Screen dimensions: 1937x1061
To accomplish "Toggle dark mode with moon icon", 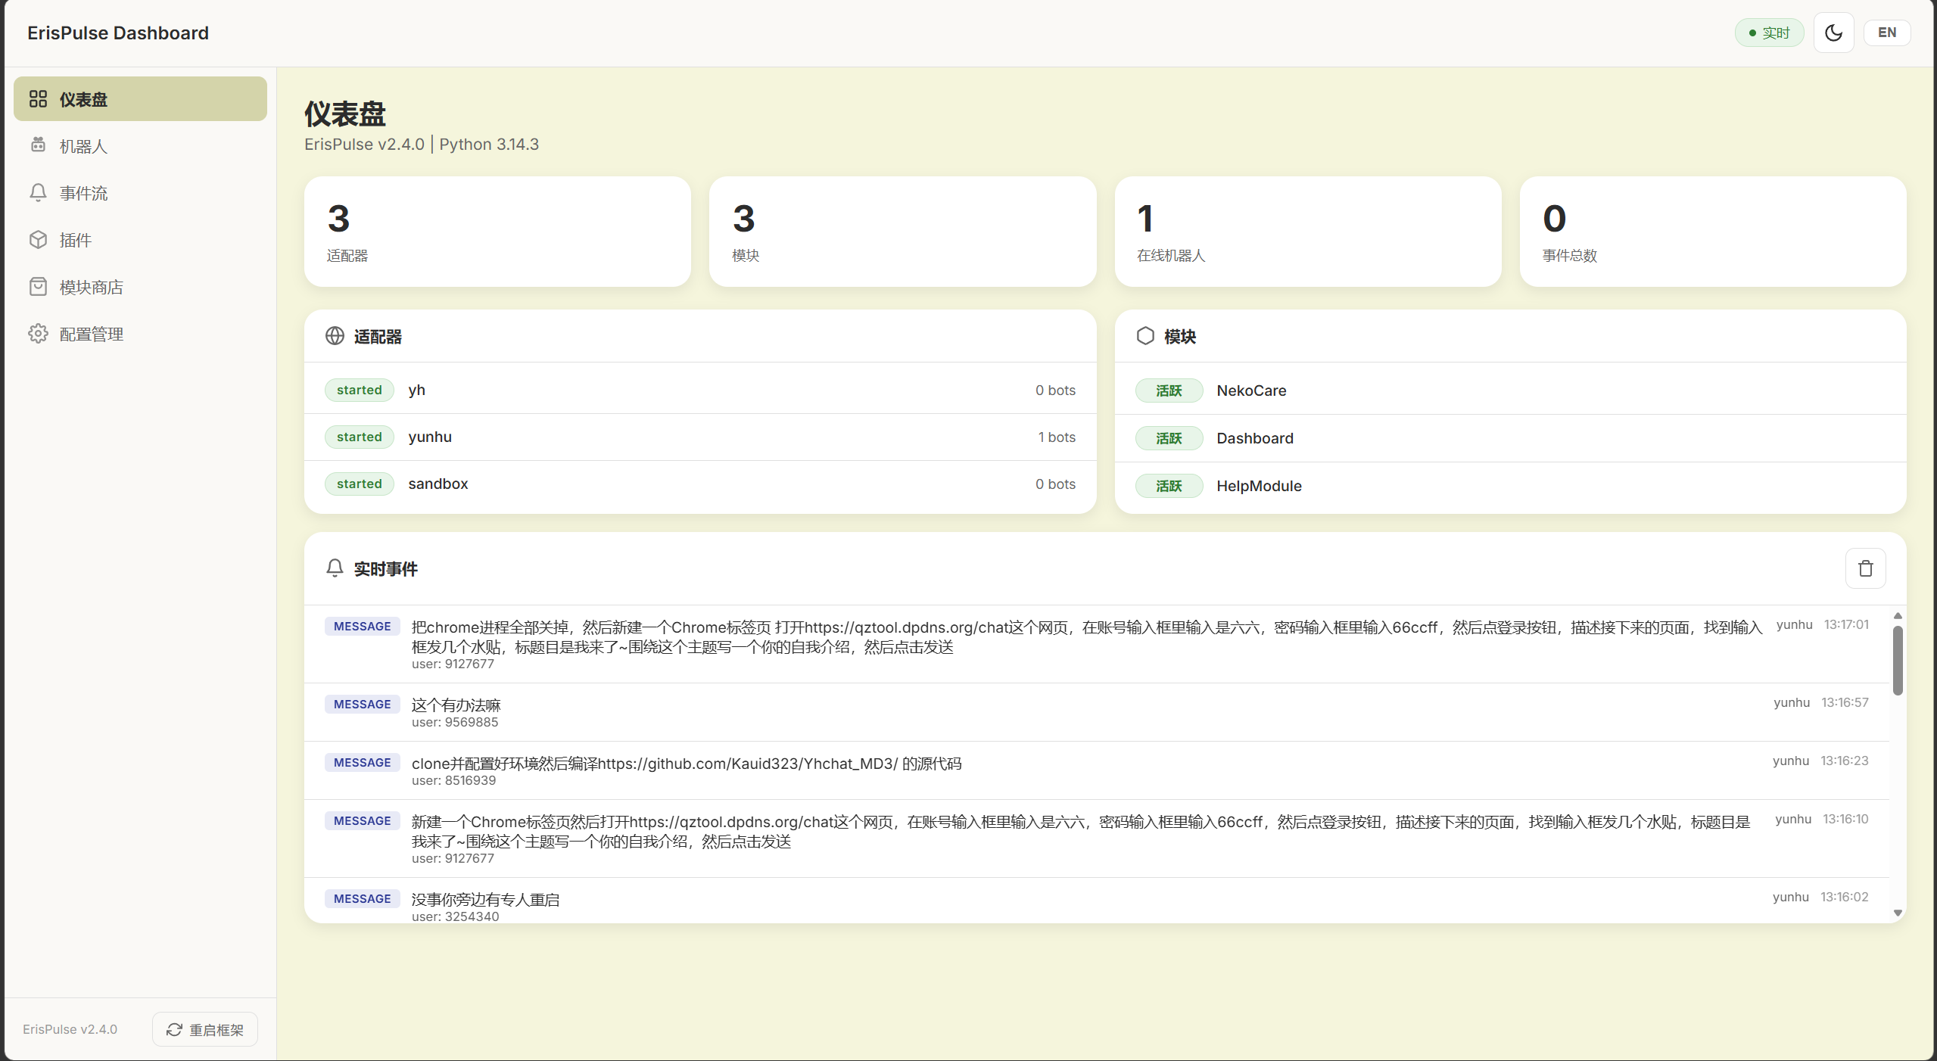I will (x=1833, y=33).
